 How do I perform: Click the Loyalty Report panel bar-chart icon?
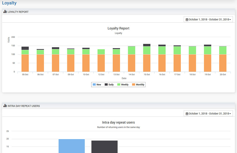[5, 12]
